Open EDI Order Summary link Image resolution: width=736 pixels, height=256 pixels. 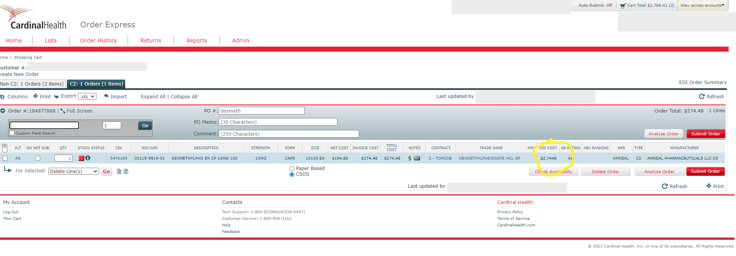pyautogui.click(x=703, y=83)
